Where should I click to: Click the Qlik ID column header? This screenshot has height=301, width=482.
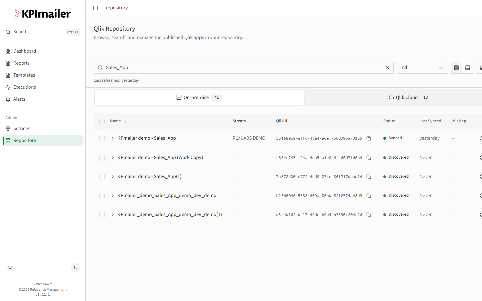[282, 121]
